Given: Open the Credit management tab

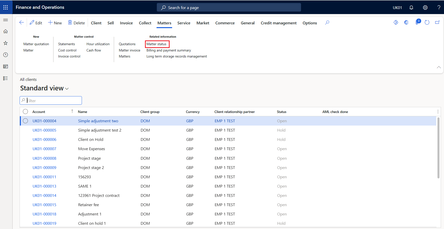Looking at the screenshot, I should [x=278, y=23].
